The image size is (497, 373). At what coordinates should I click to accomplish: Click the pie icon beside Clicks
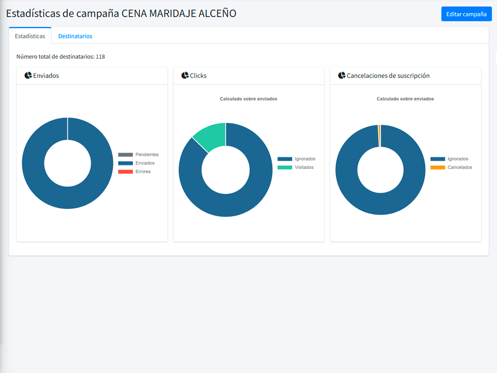[185, 75]
